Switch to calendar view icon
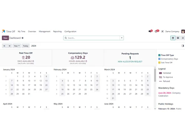The height and width of the screenshot is (138, 185). coord(173,38)
